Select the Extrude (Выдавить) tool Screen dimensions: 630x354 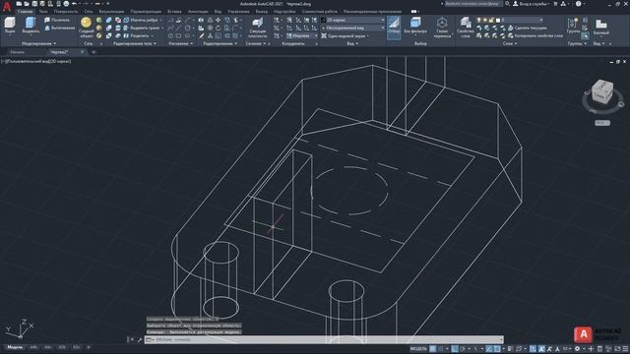(x=31, y=25)
